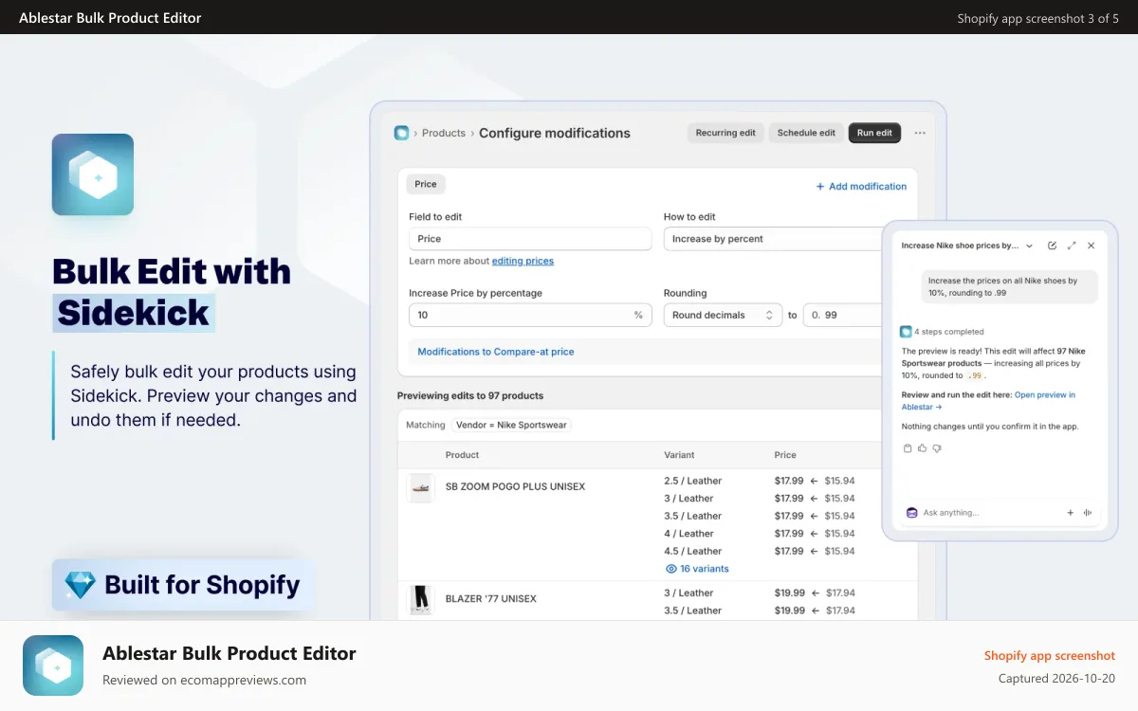Image resolution: width=1138 pixels, height=711 pixels.
Task: Click the diamond icon in Built for Shopify badge
Action: (80, 585)
